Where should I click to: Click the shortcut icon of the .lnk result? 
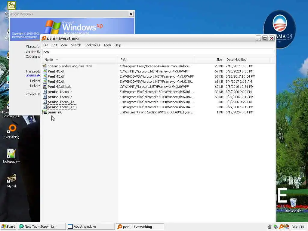click(x=45, y=112)
